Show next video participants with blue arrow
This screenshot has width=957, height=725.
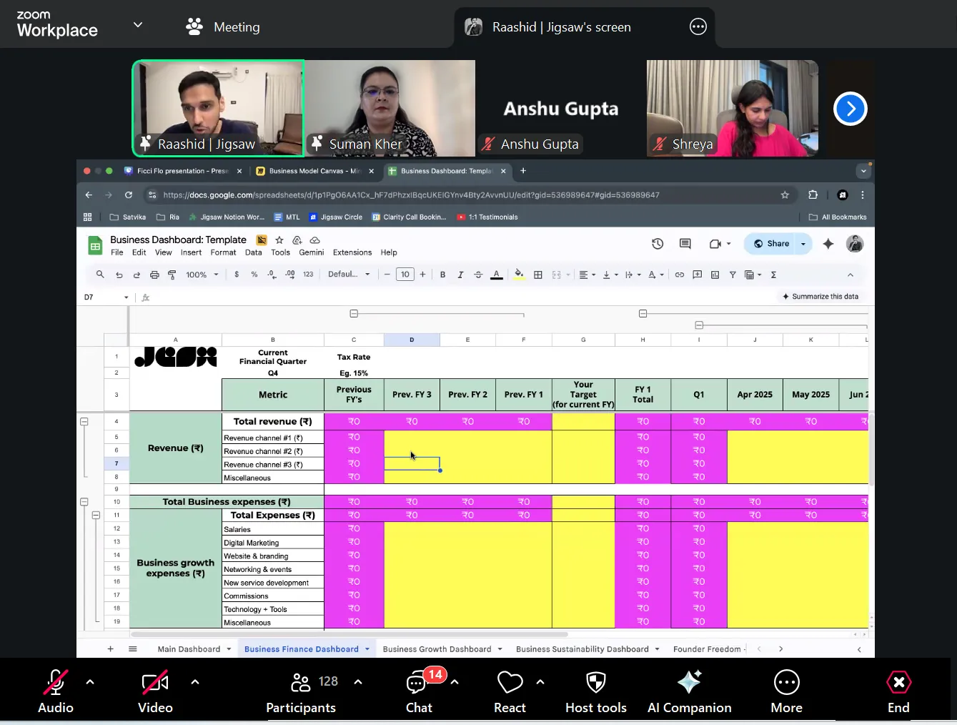[x=850, y=109]
